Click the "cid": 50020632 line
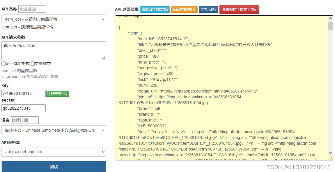335x172 pixels. [x=152, y=126]
